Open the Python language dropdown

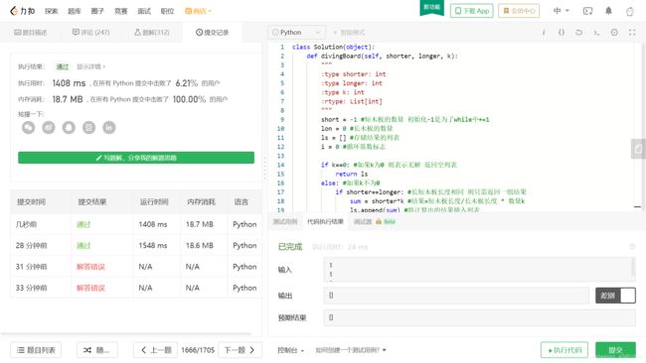[296, 32]
